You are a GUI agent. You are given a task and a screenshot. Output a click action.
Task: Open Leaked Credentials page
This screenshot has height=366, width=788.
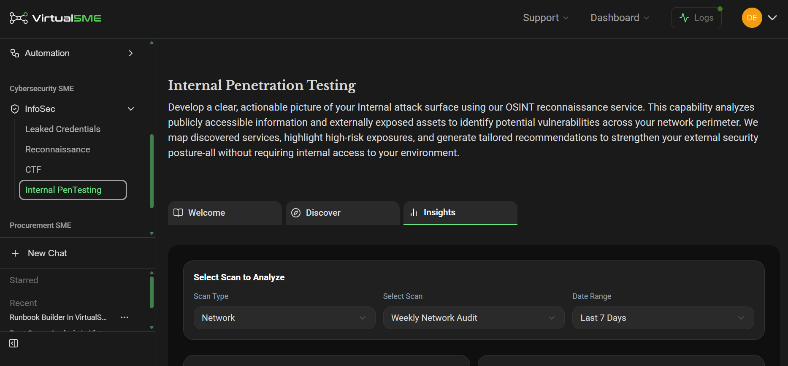(x=63, y=129)
